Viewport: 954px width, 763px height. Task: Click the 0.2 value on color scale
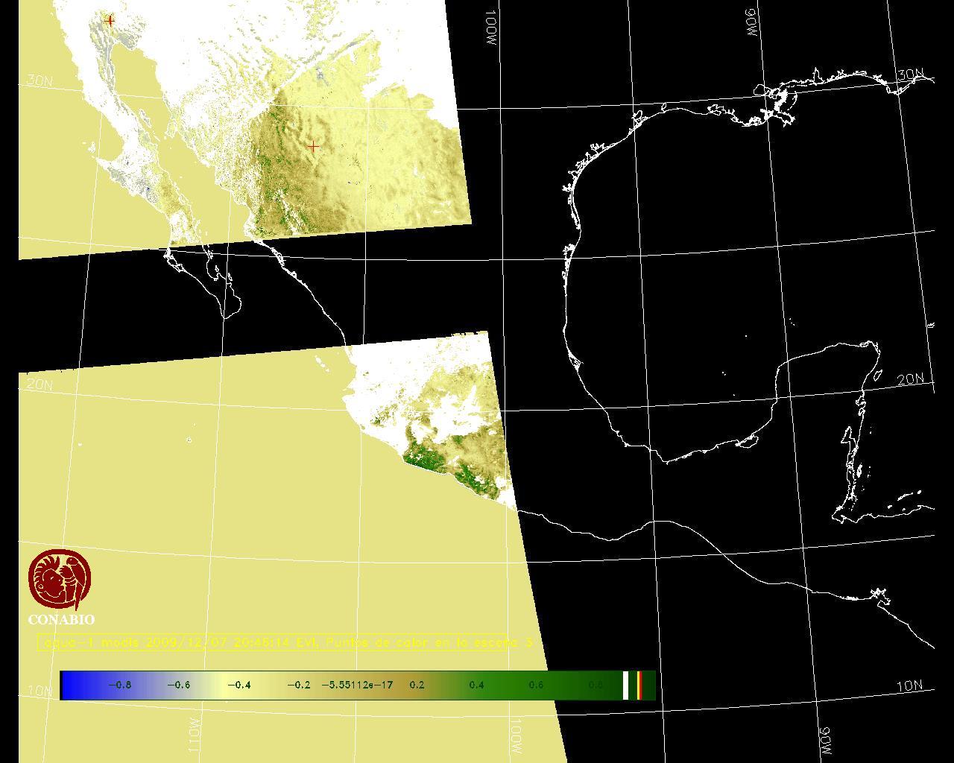coord(417,685)
